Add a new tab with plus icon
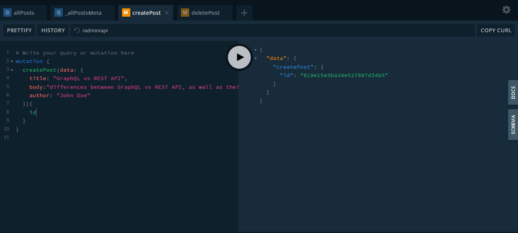518x233 pixels. click(244, 13)
